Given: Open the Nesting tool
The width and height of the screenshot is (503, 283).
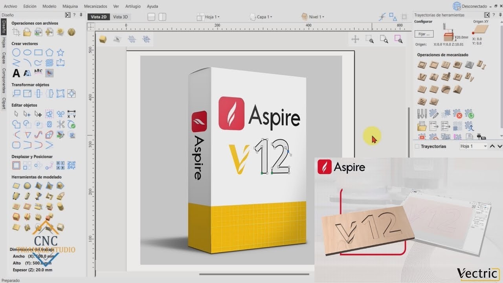Looking at the screenshot, I should pos(72,165).
